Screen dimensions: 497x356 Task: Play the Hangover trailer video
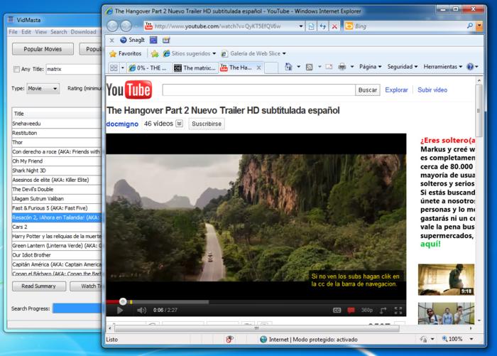120,310
